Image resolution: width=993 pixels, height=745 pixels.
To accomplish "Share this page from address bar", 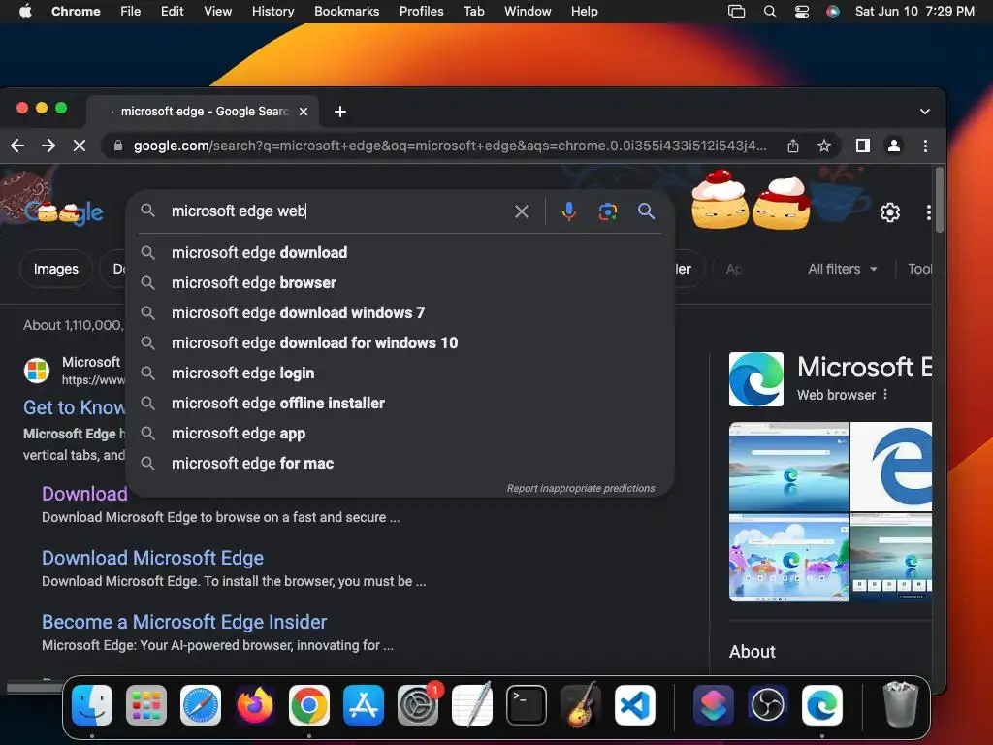I will tap(793, 146).
